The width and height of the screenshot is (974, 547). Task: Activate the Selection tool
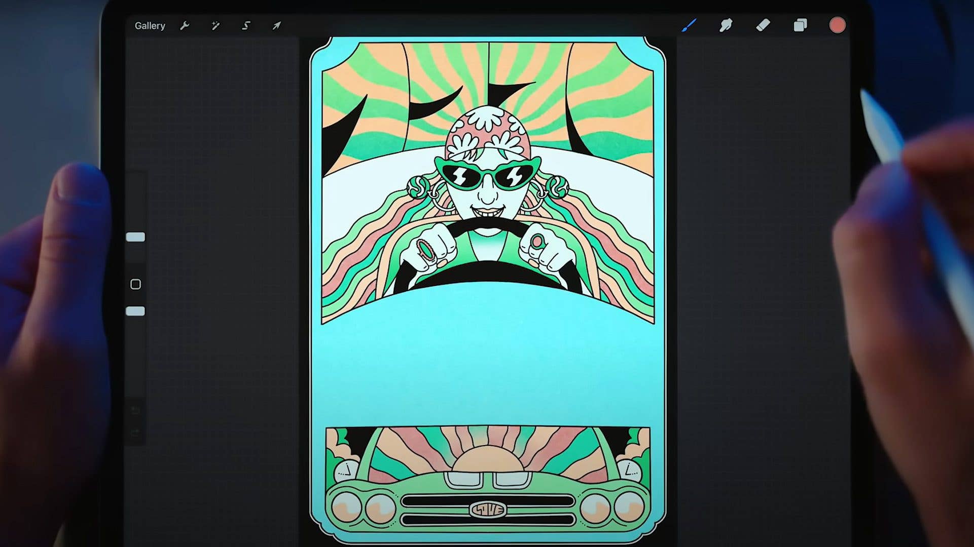[x=245, y=25]
